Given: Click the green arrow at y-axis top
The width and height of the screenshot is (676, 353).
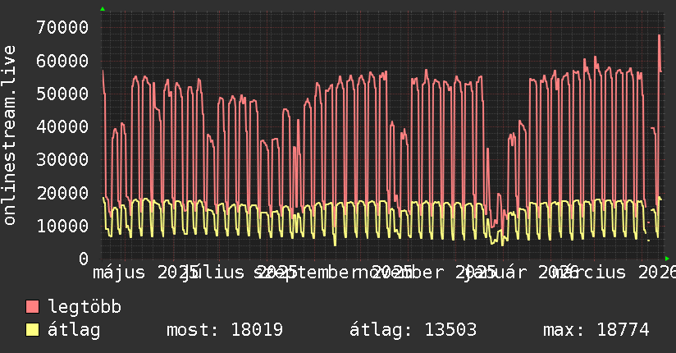Looking at the screenshot, I should coord(103,9).
